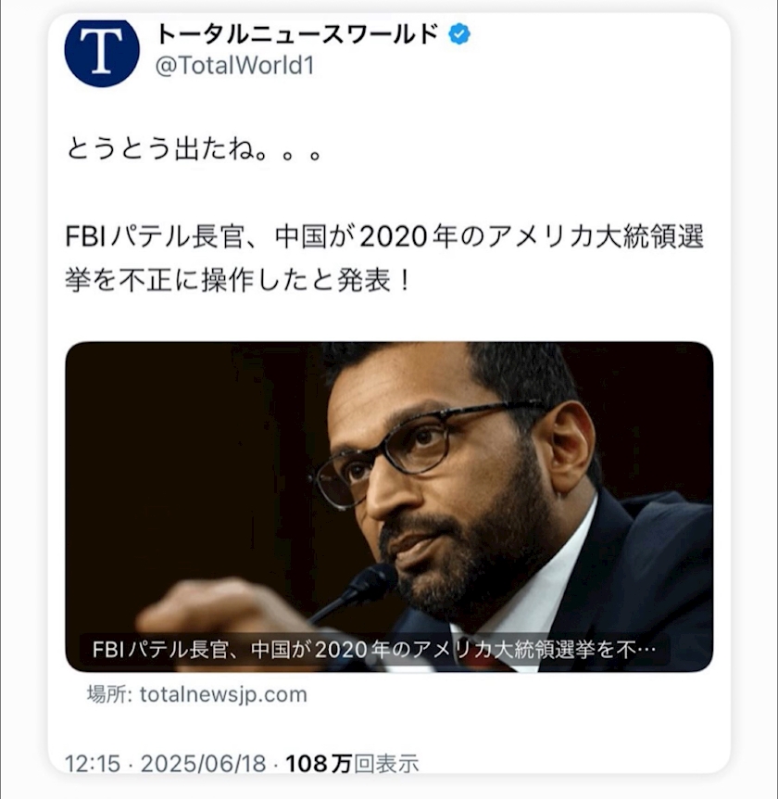Click the 挙を不正に操作したと発表！ text line
778x799 pixels.
click(238, 280)
